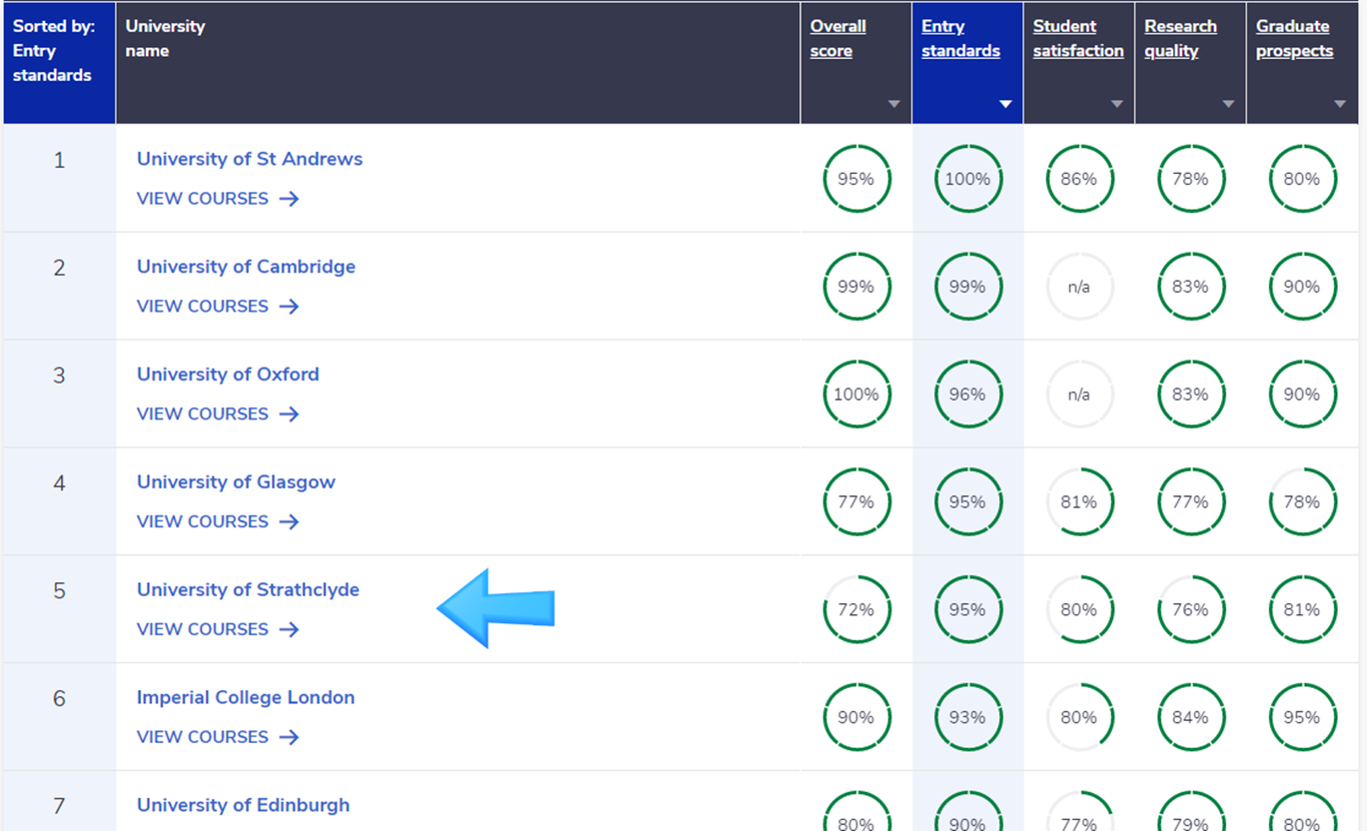
Task: Sort table by Overall score header
Action: click(837, 39)
